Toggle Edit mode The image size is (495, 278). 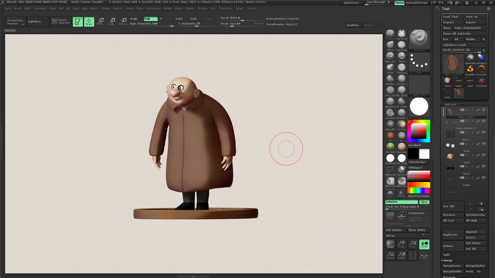point(78,22)
